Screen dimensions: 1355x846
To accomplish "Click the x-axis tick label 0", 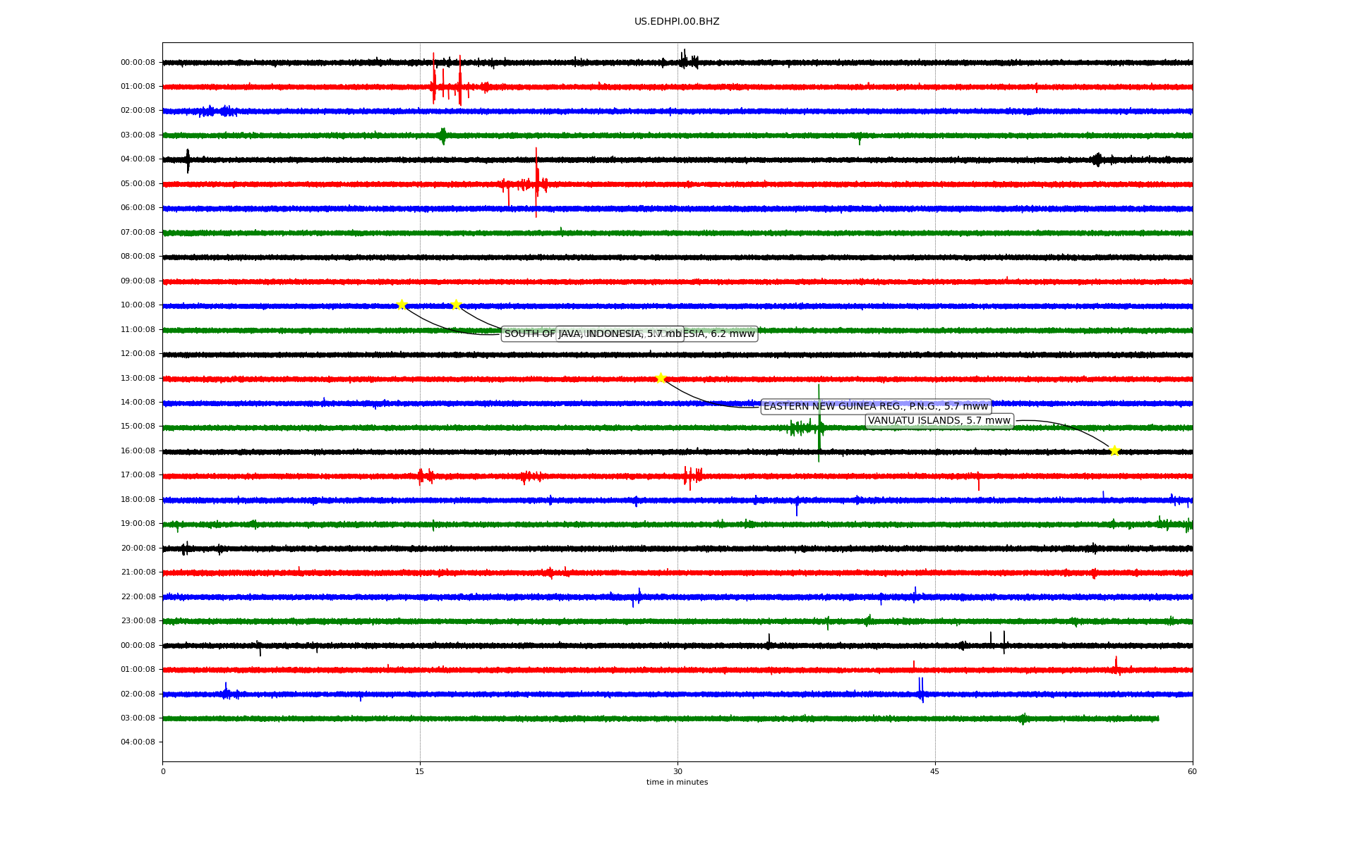I will pyautogui.click(x=163, y=771).
